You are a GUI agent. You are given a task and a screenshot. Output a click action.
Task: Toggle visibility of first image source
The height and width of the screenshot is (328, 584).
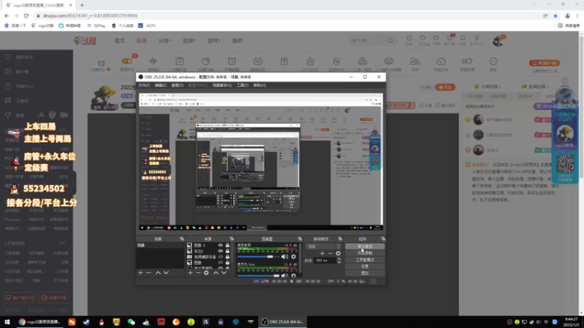coord(220,246)
